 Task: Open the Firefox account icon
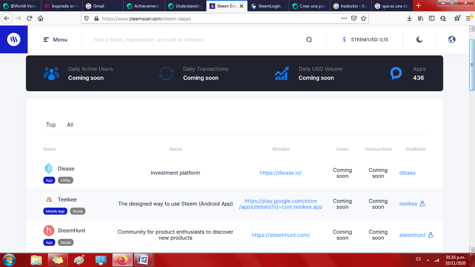443,18
